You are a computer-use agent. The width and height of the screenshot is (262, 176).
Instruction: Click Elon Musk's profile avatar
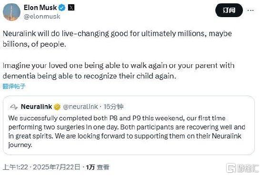tap(11, 12)
